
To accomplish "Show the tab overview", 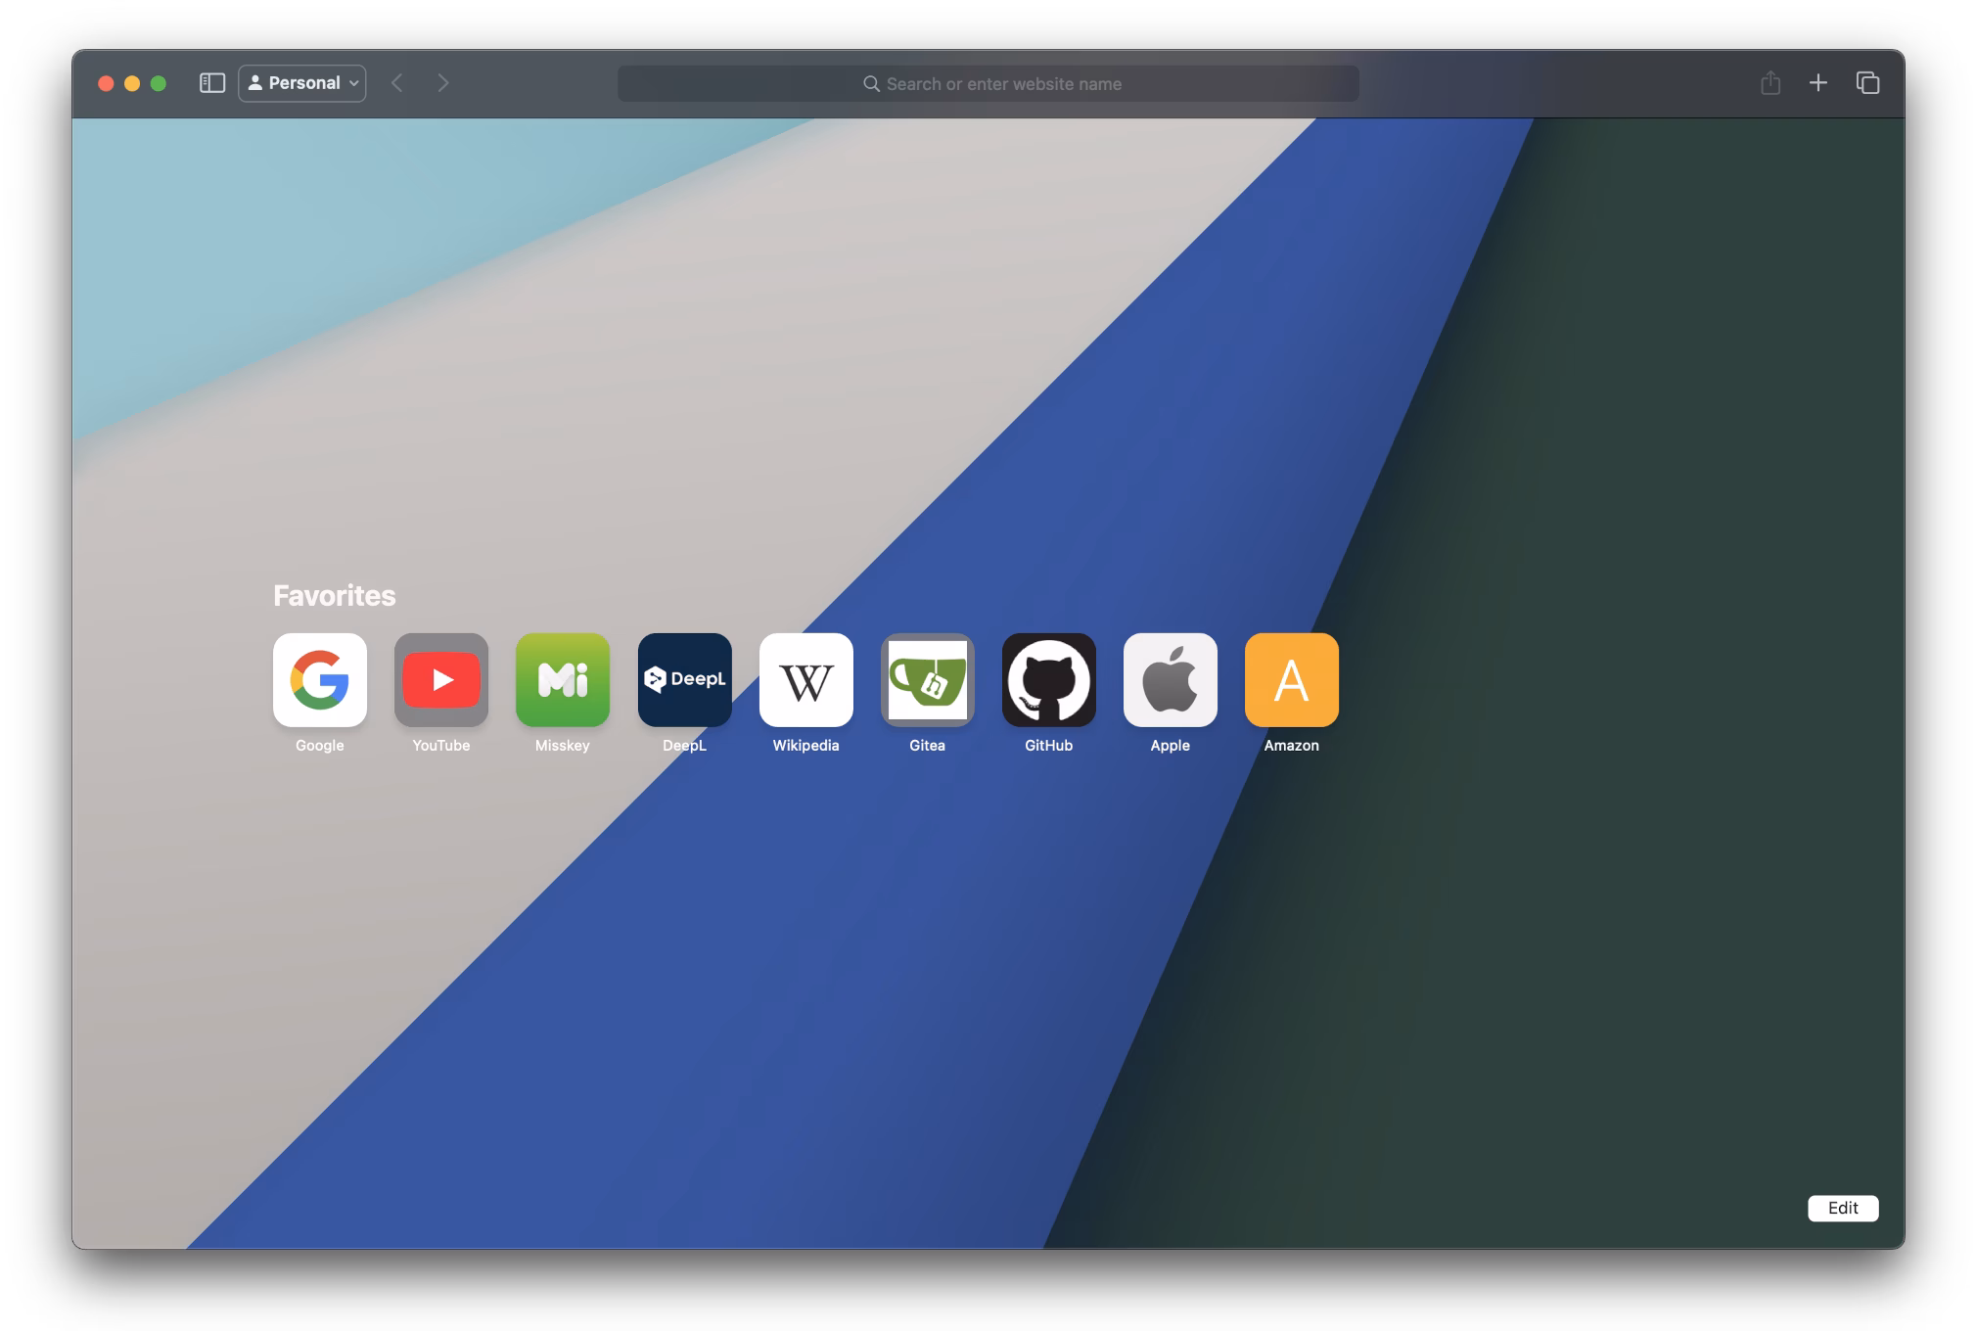I will [x=1868, y=83].
